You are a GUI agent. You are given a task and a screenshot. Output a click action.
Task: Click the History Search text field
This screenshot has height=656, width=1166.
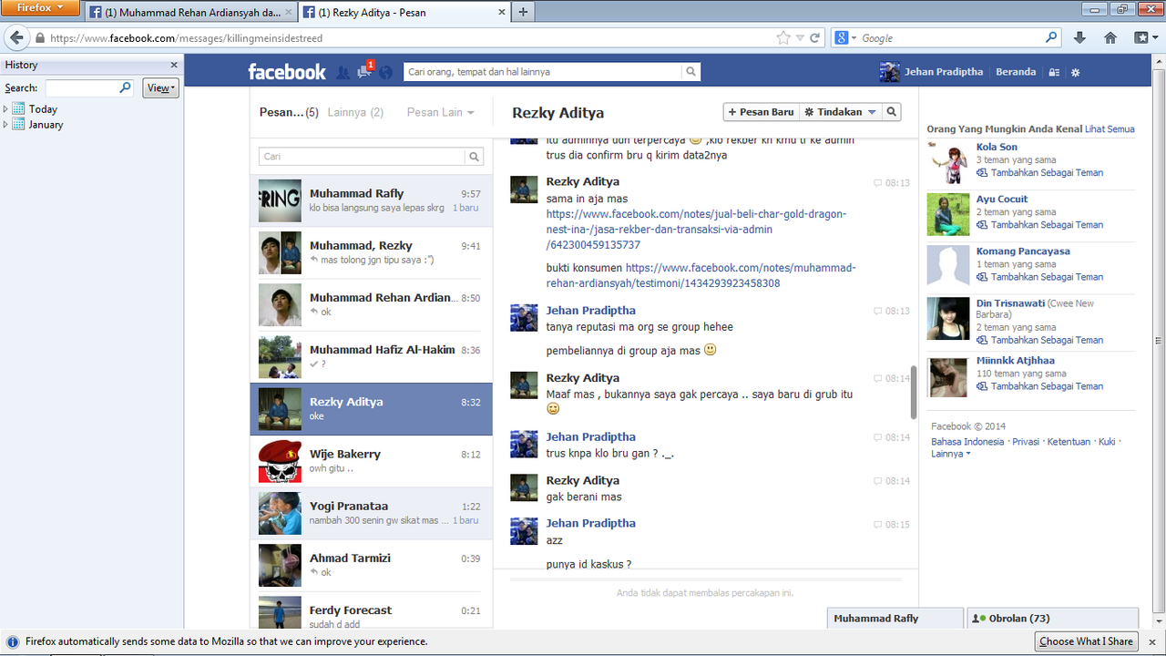(82, 88)
